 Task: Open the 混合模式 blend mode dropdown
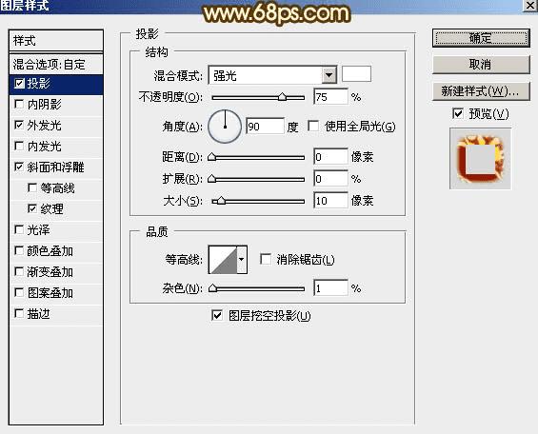click(329, 75)
